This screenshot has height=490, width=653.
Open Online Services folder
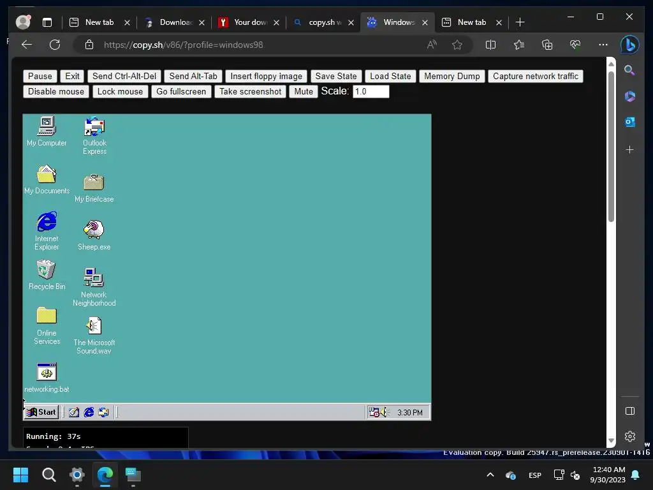(47, 326)
